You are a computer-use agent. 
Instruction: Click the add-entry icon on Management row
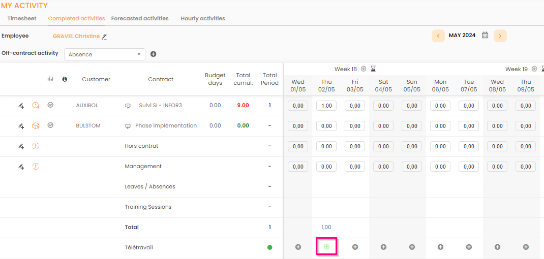click(x=21, y=167)
